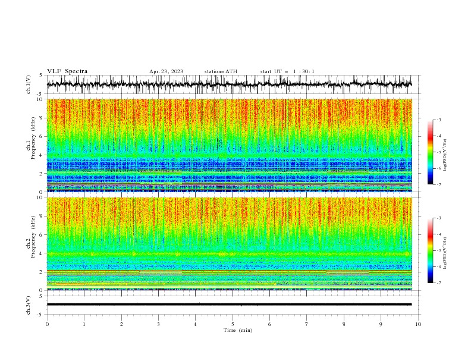The width and height of the screenshot is (471, 364).
Task: Click time axis tick label "8"
Action: [x=344, y=324]
